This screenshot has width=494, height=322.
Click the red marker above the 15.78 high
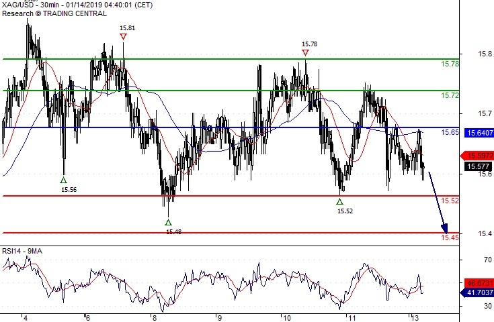point(305,52)
